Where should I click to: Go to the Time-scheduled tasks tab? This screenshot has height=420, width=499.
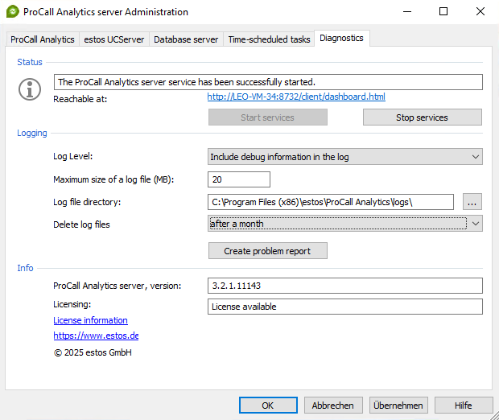coord(269,39)
